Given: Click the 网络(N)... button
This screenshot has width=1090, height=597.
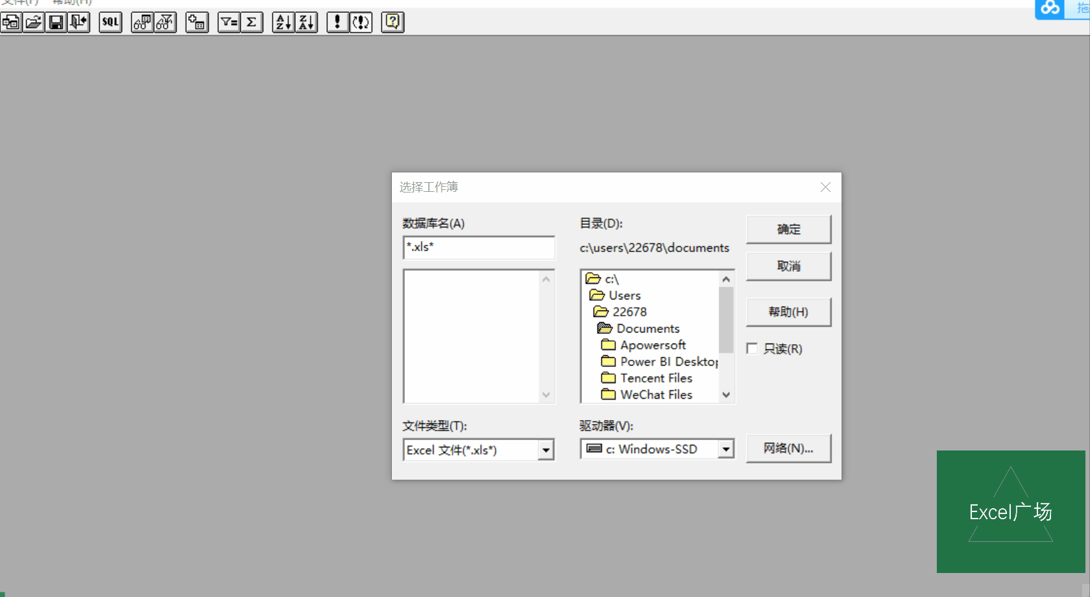Looking at the screenshot, I should (788, 449).
